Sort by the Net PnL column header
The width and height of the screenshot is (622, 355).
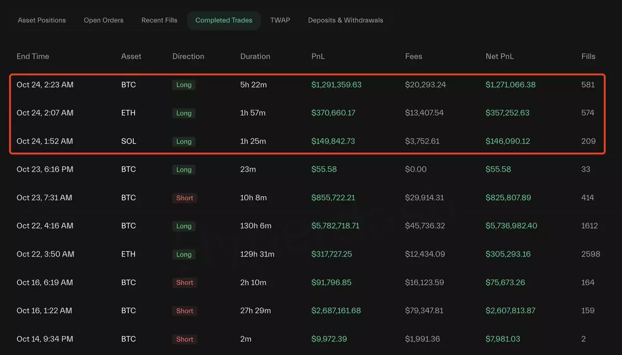[499, 56]
